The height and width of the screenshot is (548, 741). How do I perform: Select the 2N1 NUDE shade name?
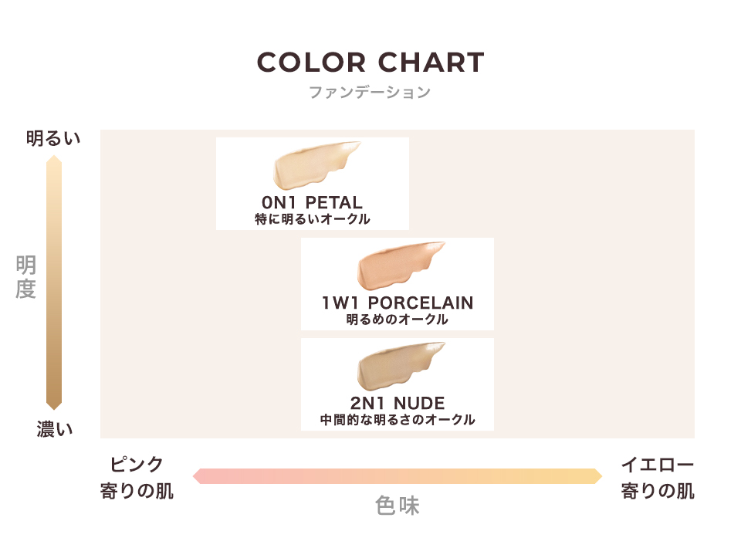click(398, 403)
